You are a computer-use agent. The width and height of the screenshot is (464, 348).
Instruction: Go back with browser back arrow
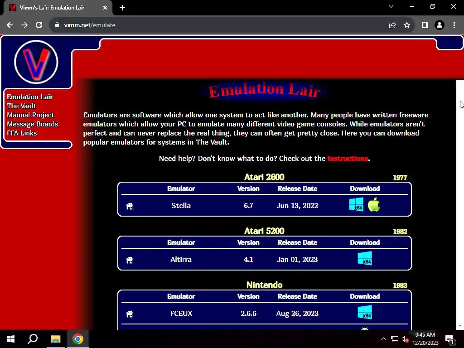10,25
